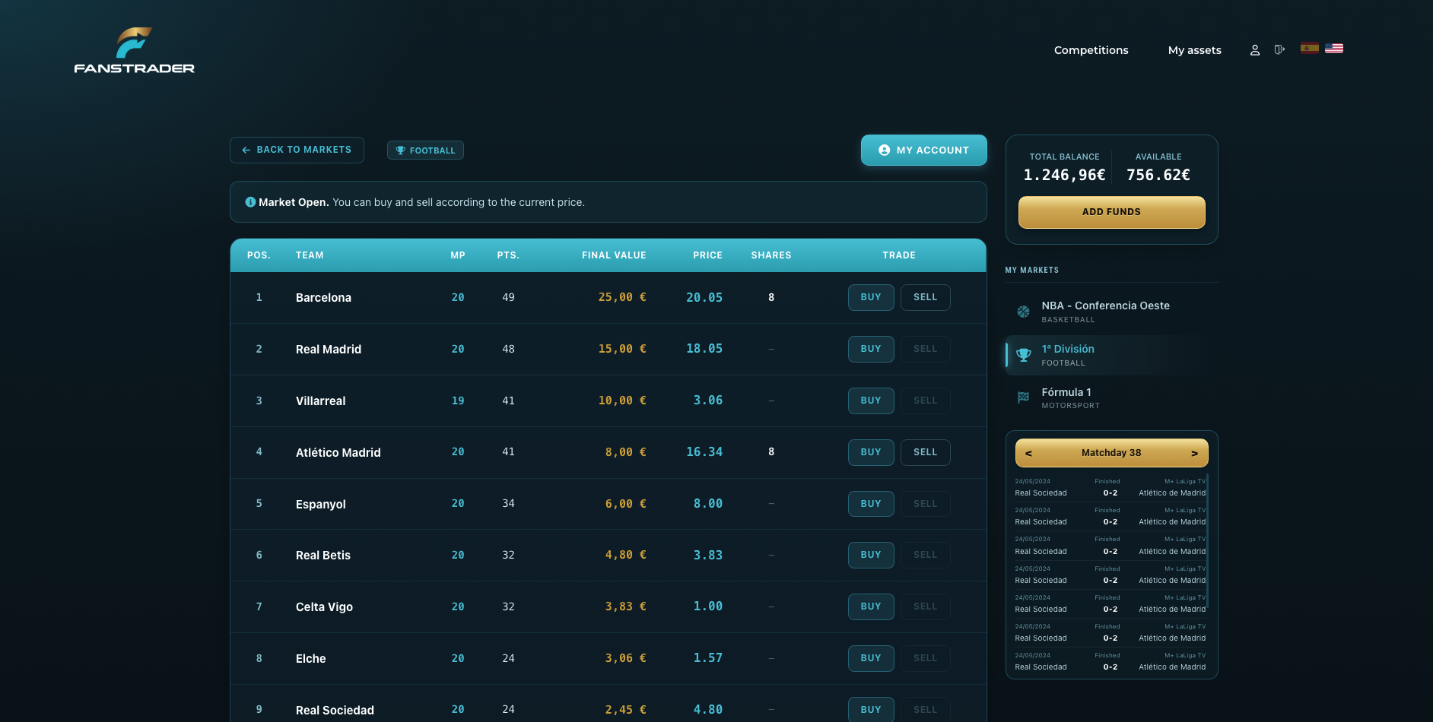Open My assets in the header
Screen dimensions: 1433x722
1195,50
